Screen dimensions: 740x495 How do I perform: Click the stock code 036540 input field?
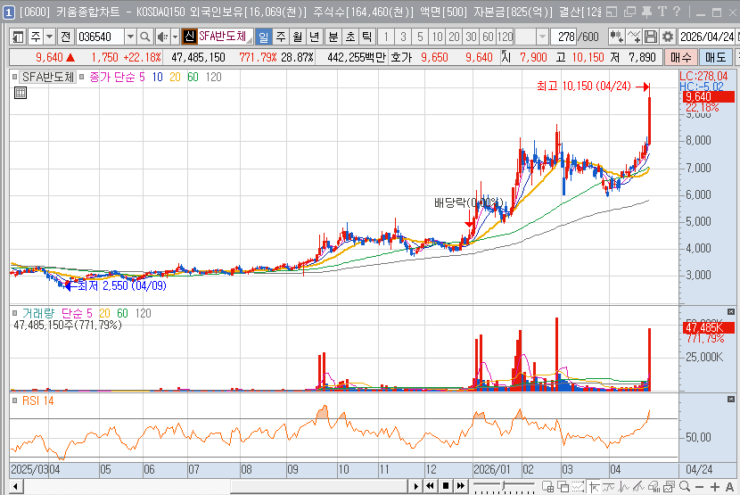click(x=100, y=37)
